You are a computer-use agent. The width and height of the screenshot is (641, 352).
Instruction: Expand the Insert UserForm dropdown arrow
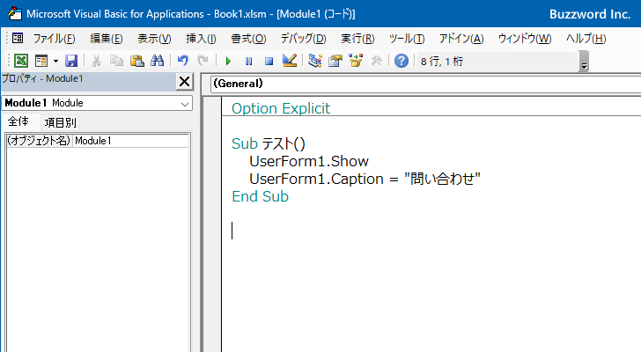(55, 61)
